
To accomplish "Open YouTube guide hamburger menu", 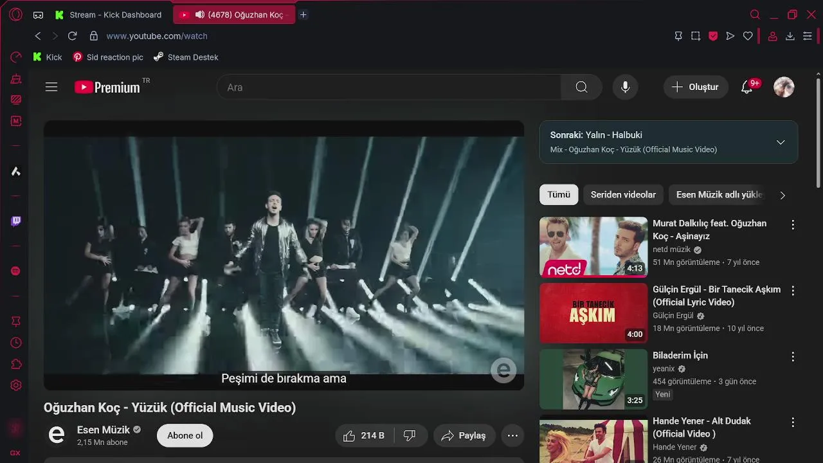I will (x=51, y=87).
